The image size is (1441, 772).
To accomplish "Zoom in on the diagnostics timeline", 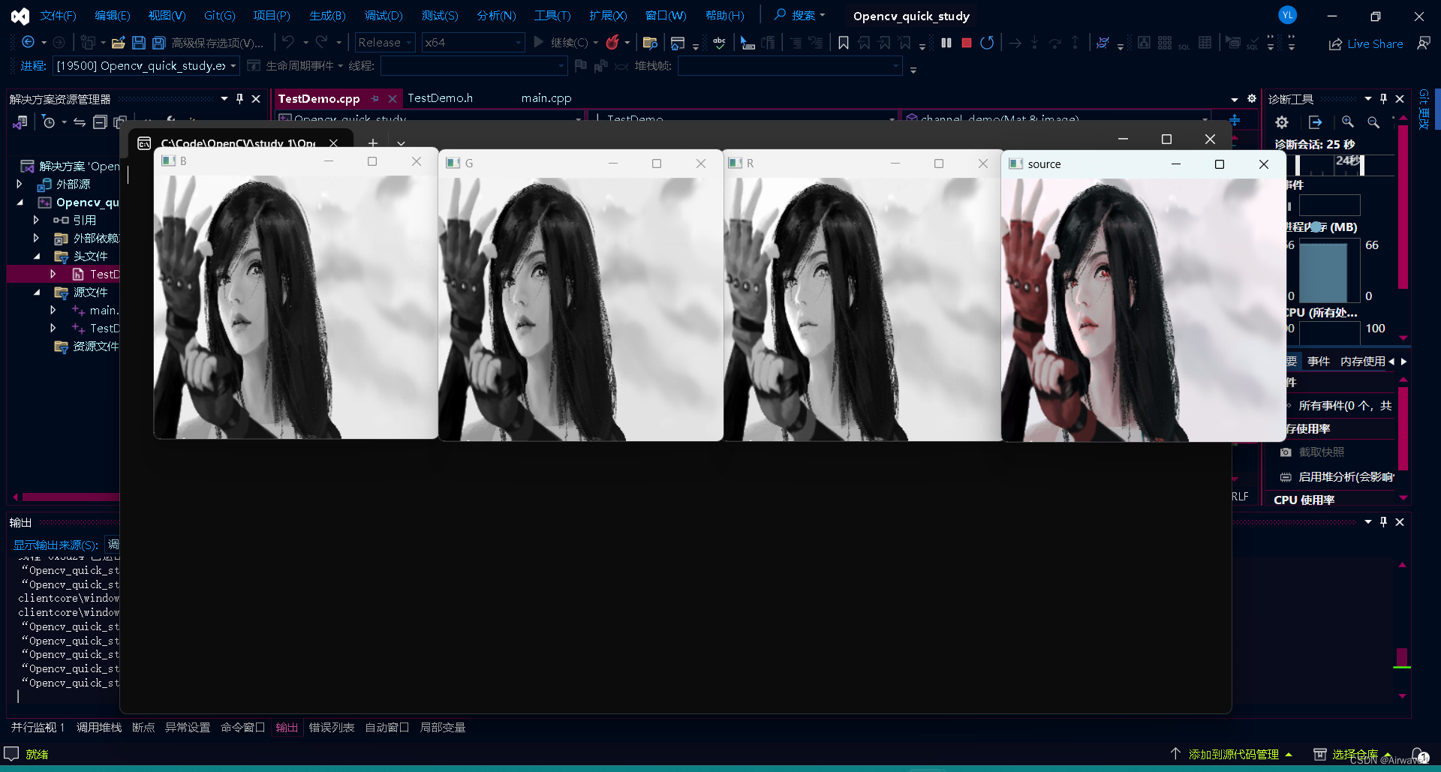I will click(1348, 122).
